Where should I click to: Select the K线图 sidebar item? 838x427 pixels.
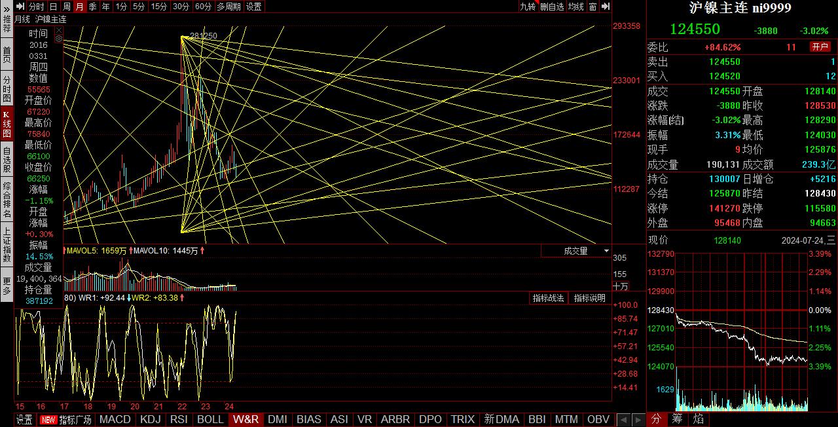(x=7, y=123)
